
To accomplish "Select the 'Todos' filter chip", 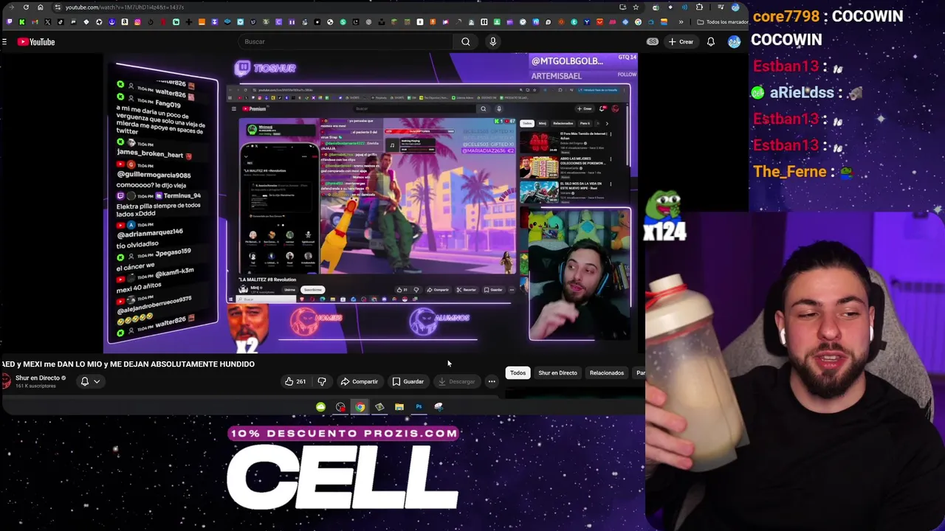I will 518,373.
